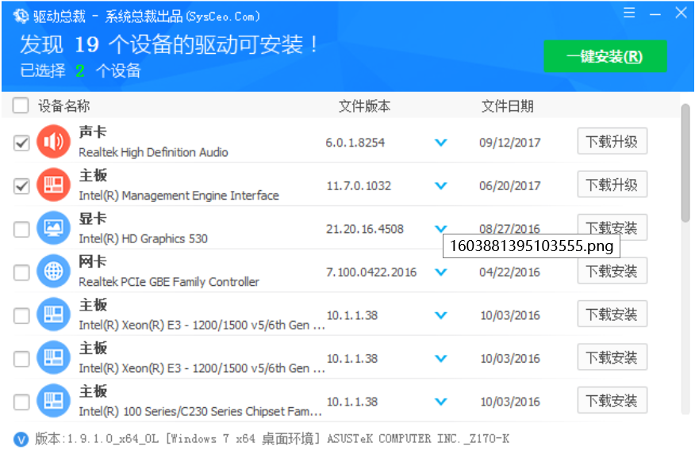Expand version dropdown for network card 7.100.0422.2016
The width and height of the screenshot is (695, 461).
(x=441, y=272)
